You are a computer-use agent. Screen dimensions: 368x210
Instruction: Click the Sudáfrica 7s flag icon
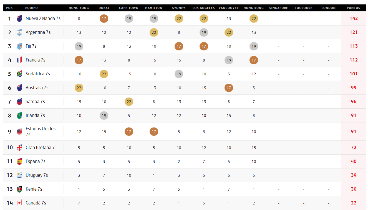coord(19,74)
